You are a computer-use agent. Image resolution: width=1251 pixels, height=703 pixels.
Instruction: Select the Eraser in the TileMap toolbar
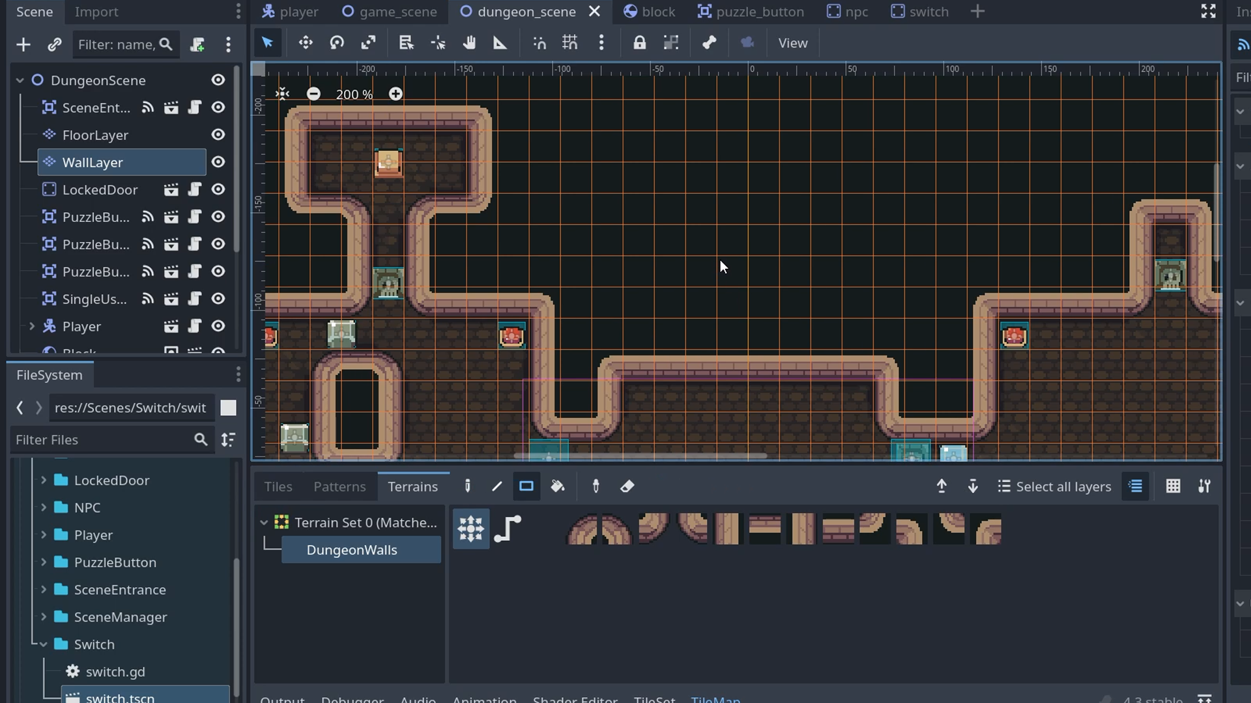pyautogui.click(x=627, y=486)
